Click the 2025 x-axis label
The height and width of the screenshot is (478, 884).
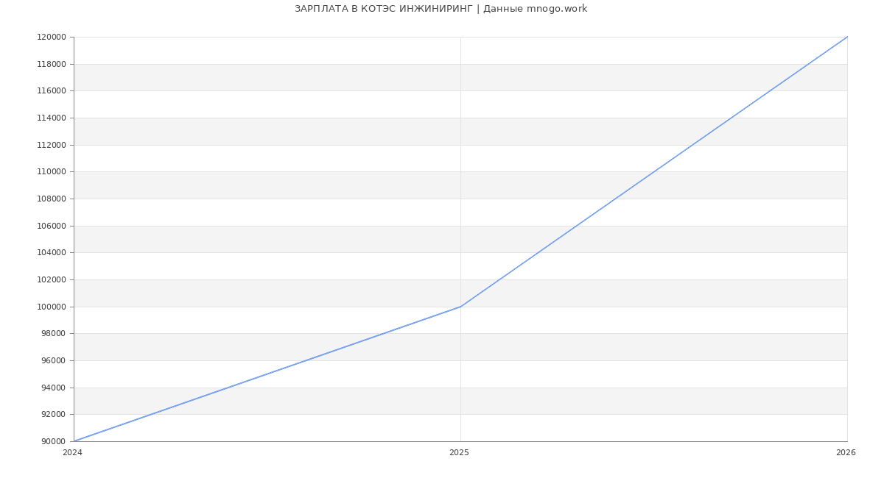(x=459, y=453)
